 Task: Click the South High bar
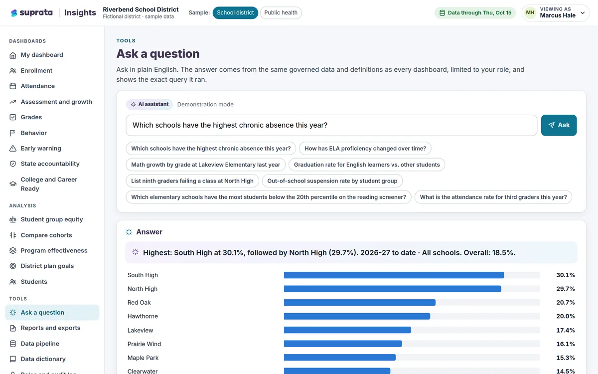(394, 275)
